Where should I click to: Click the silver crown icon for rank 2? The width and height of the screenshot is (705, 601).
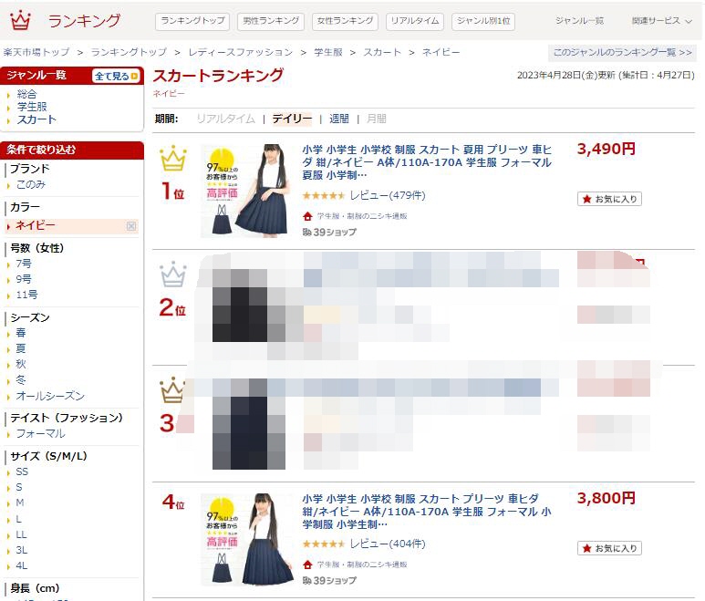coord(173,274)
